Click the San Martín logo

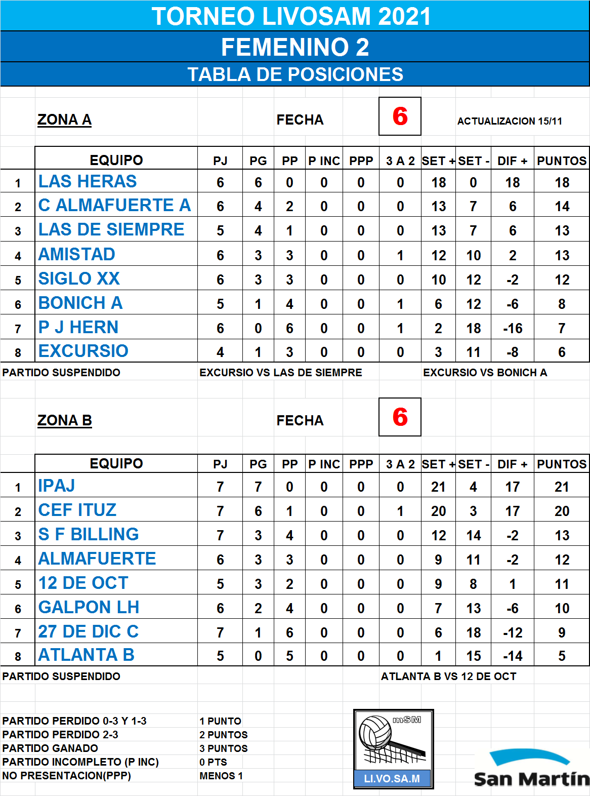[531, 768]
